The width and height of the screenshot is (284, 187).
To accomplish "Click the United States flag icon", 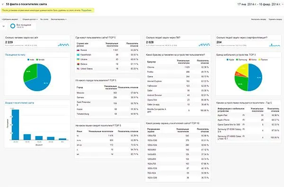I will 78,69.
